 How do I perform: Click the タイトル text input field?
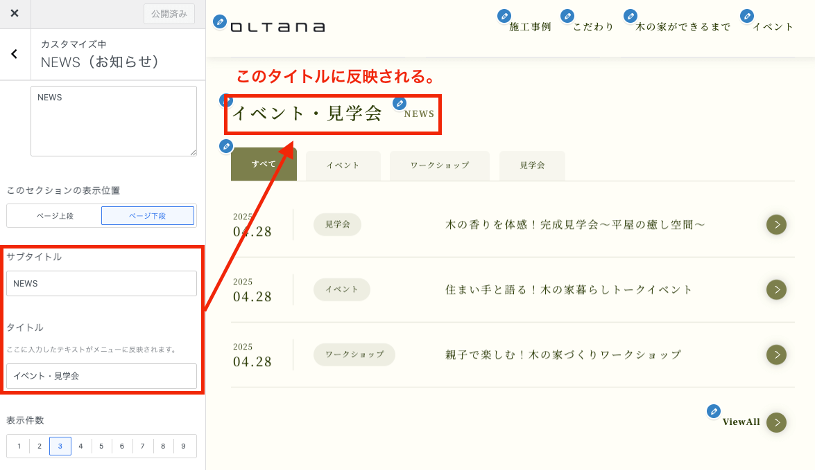click(101, 376)
